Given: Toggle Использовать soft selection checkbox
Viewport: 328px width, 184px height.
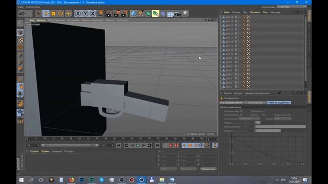Looking at the screenshot, I should (241, 111).
